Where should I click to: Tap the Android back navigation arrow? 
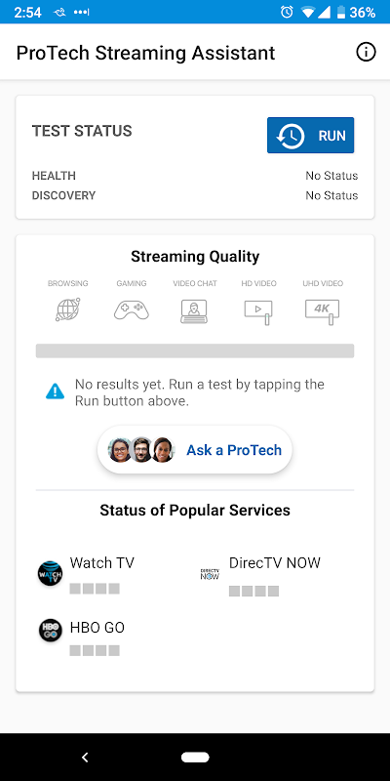tap(85, 758)
